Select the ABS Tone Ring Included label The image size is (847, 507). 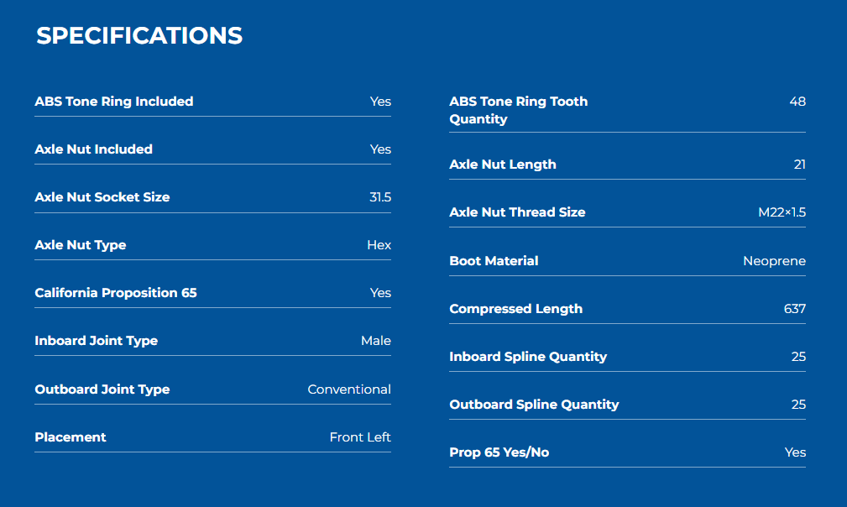[114, 102]
